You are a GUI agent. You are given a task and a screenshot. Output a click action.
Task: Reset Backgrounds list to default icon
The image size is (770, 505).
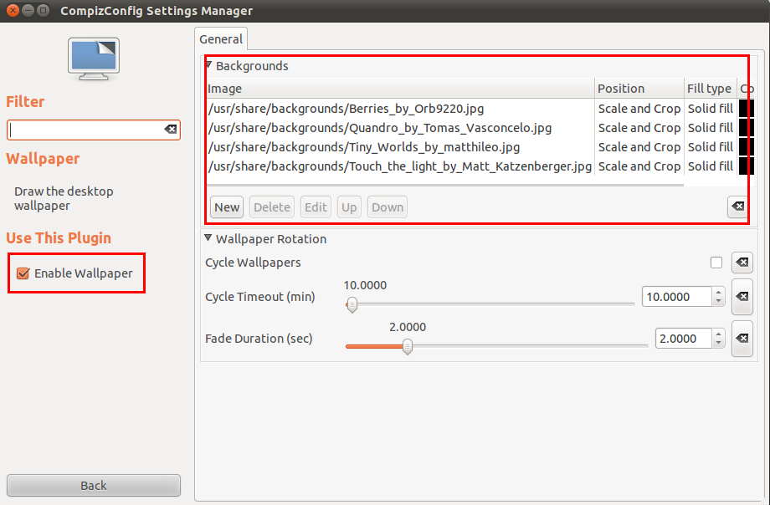tap(737, 207)
